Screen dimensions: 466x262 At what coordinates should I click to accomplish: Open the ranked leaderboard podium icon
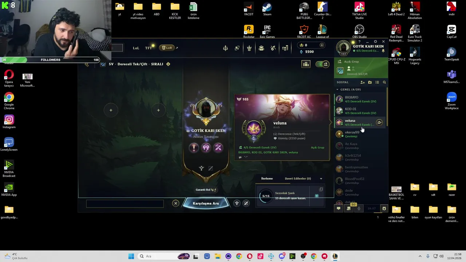point(306,64)
